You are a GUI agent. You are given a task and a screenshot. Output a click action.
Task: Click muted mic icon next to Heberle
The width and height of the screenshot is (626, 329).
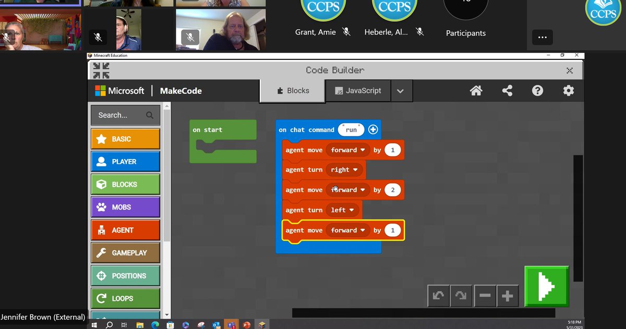420,32
